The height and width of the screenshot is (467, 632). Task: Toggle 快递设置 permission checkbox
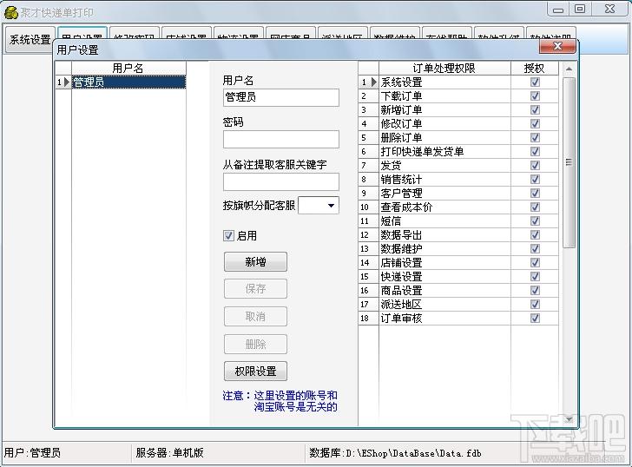point(535,276)
